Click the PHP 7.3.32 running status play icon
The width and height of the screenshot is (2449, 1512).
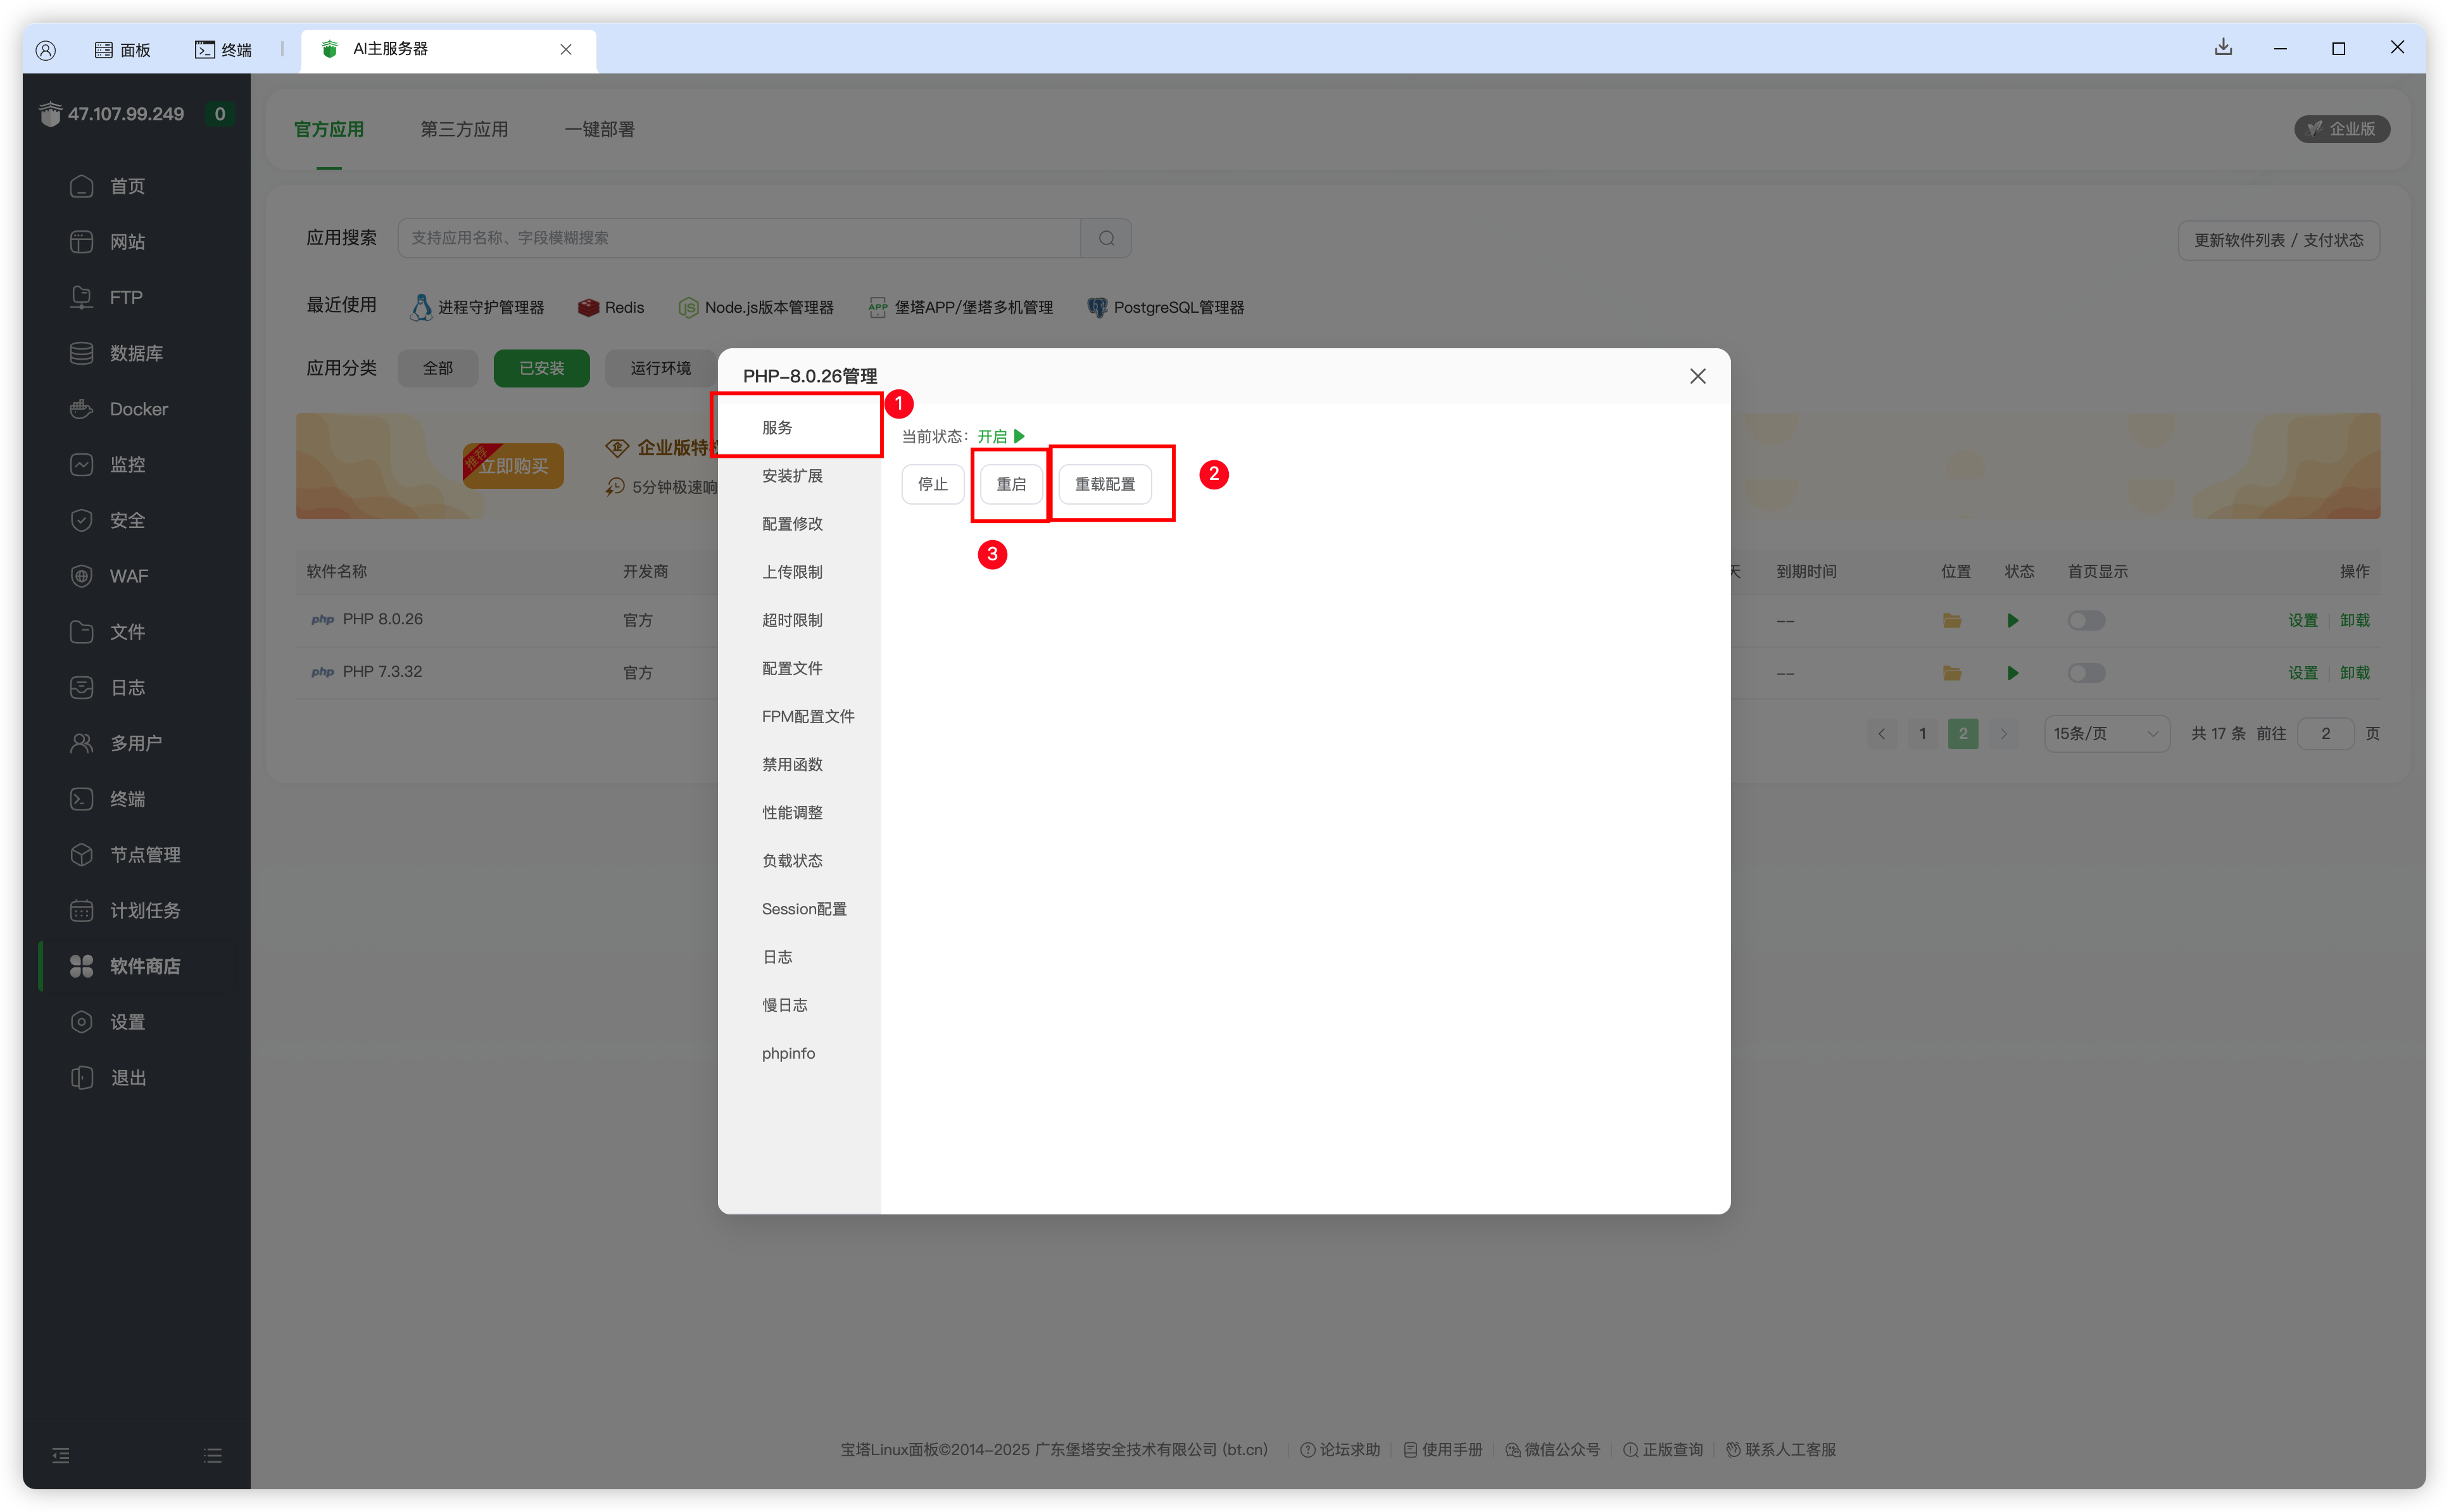[2012, 673]
